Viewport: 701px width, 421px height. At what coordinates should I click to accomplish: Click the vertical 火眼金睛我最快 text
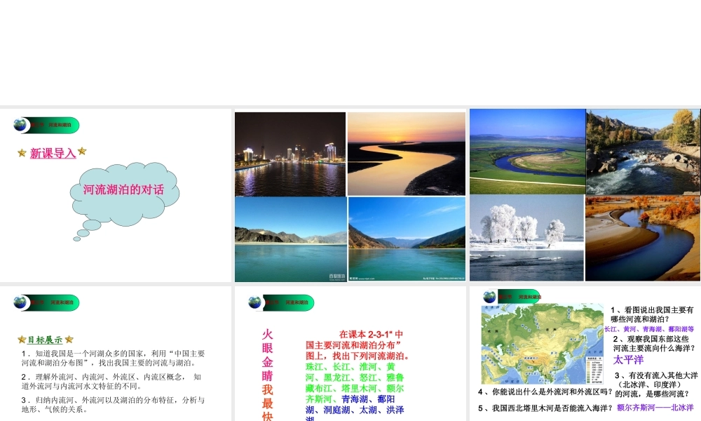click(x=267, y=375)
